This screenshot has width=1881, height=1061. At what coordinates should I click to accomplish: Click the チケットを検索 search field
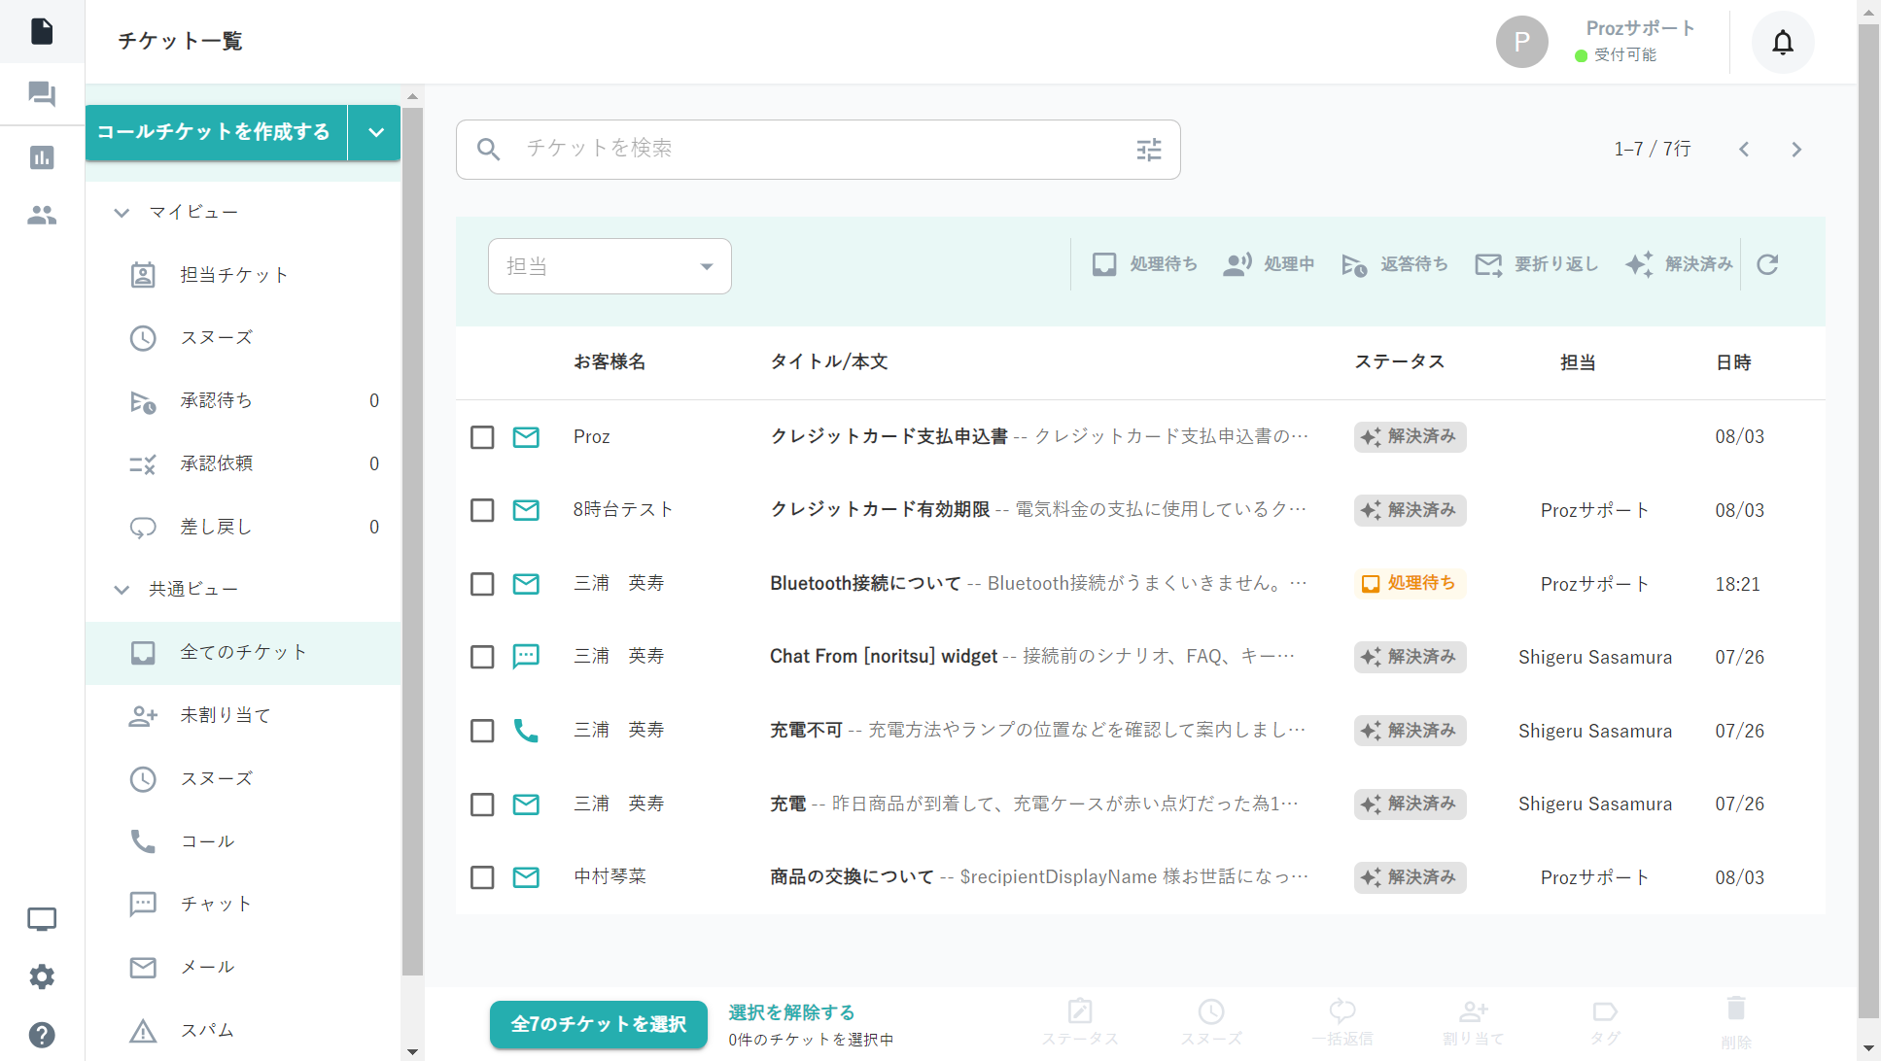pyautogui.click(x=817, y=149)
